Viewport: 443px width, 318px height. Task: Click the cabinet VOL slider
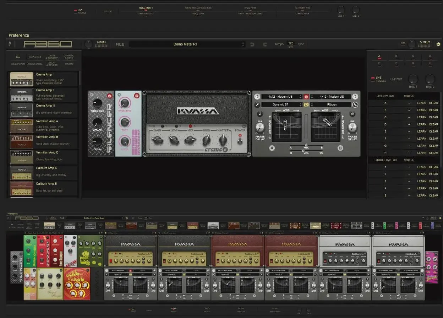pyautogui.click(x=306, y=151)
